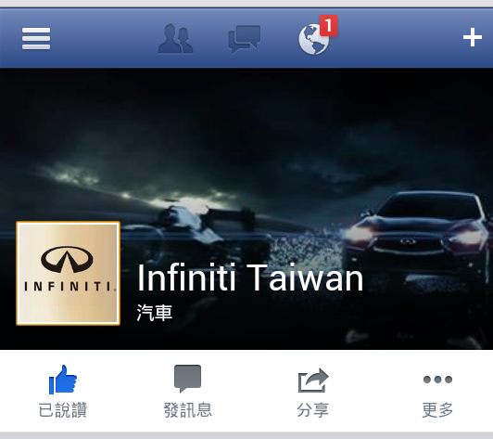Expand the three-dots more options
The height and width of the screenshot is (439, 493).
(x=437, y=380)
